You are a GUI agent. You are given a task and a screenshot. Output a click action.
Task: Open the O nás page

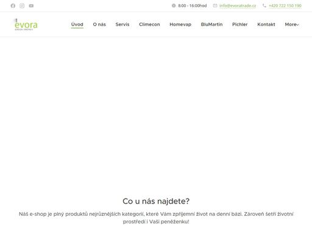click(99, 24)
